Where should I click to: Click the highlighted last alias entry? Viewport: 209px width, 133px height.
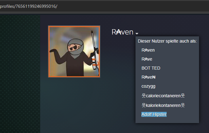tap(154, 114)
